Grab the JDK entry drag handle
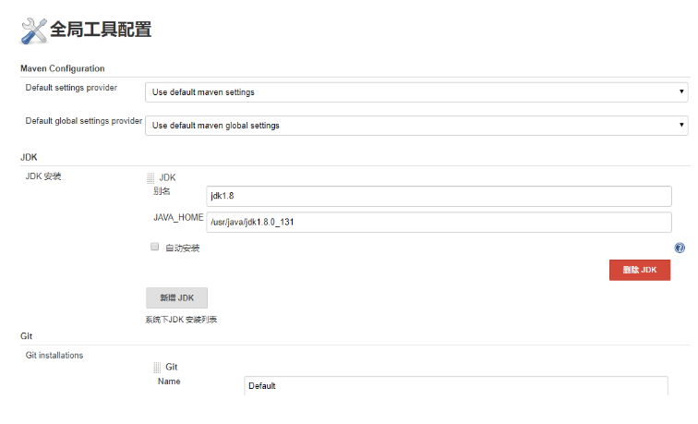This screenshot has width=698, height=424. pos(153,177)
